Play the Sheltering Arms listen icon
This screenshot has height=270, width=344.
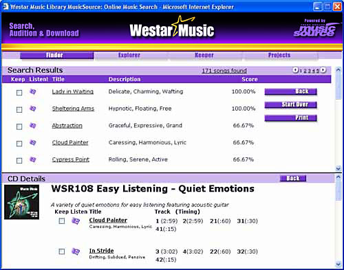click(33, 109)
